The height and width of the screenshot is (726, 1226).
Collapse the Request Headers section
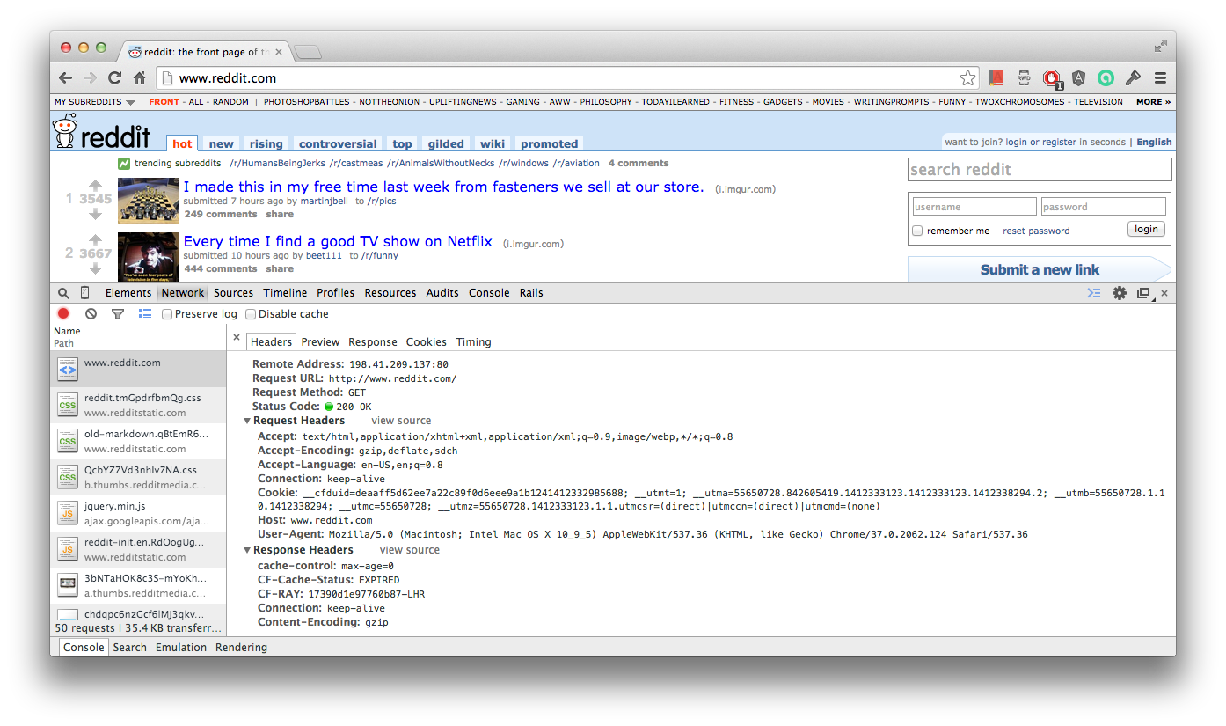[247, 421]
